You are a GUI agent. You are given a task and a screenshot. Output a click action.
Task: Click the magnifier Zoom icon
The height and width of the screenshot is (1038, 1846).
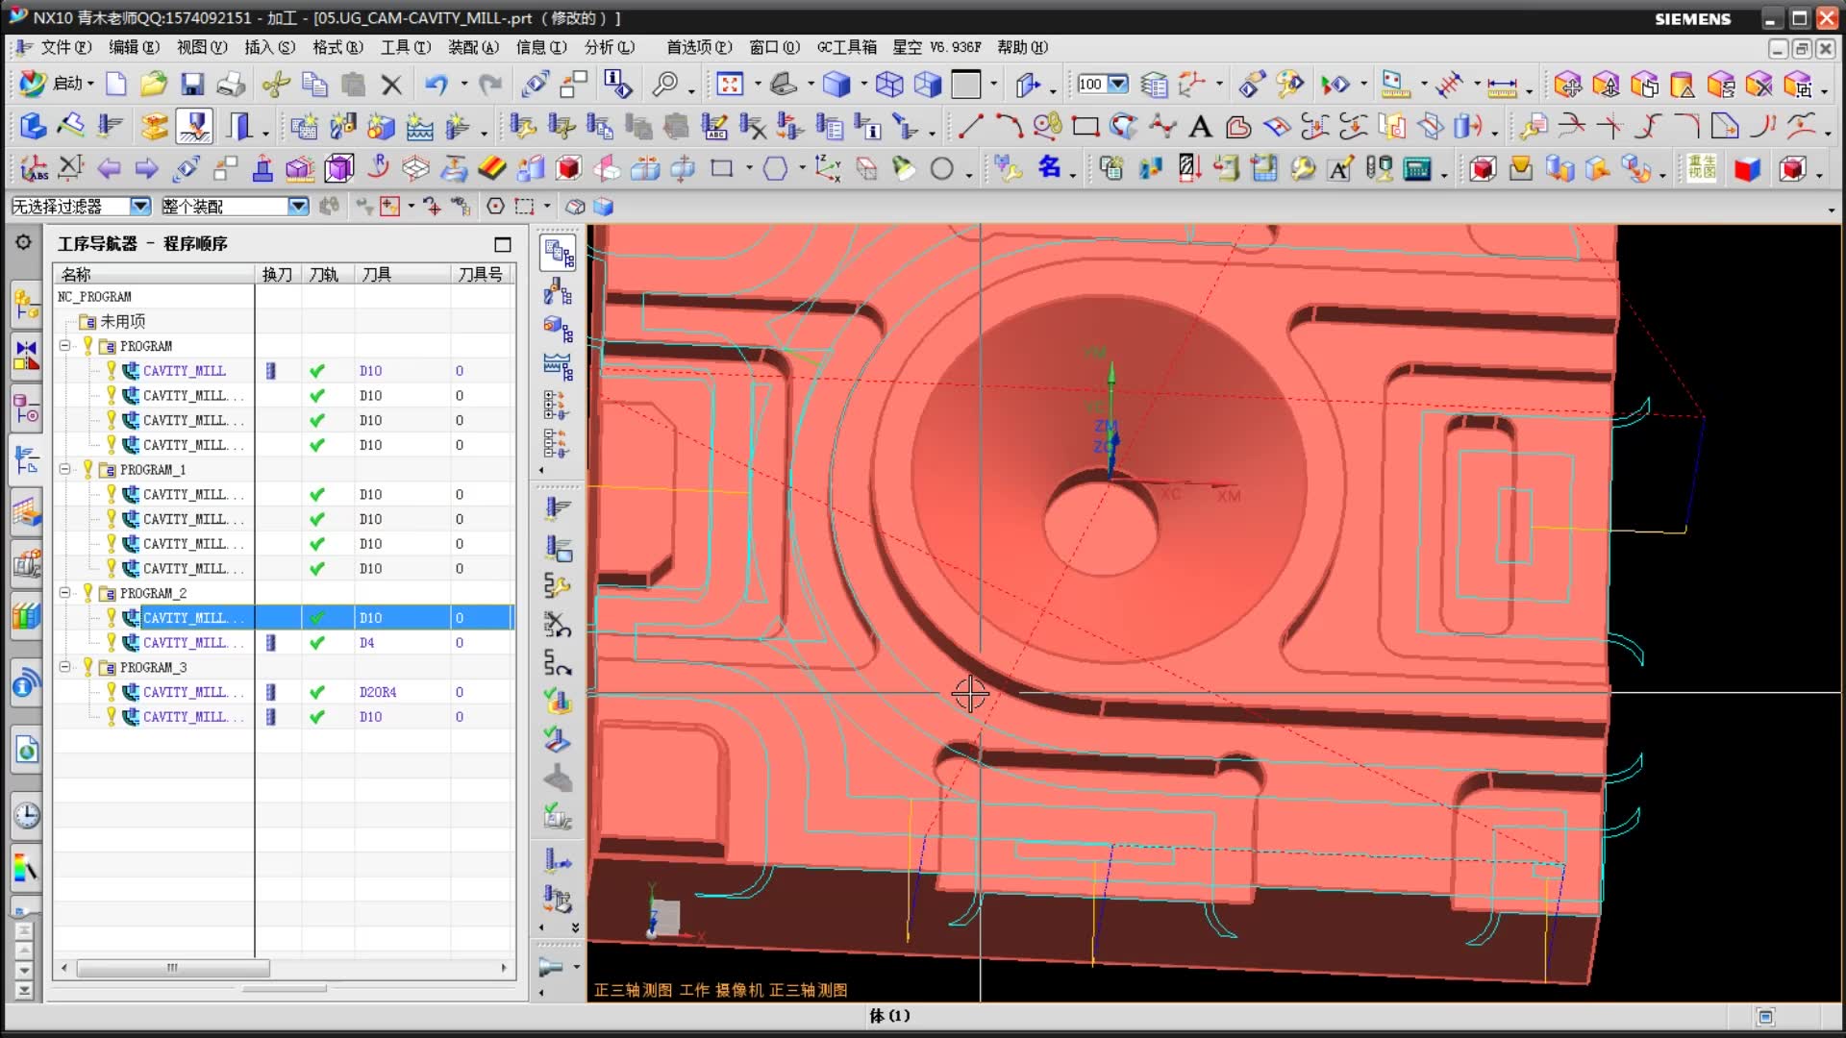pyautogui.click(x=664, y=85)
